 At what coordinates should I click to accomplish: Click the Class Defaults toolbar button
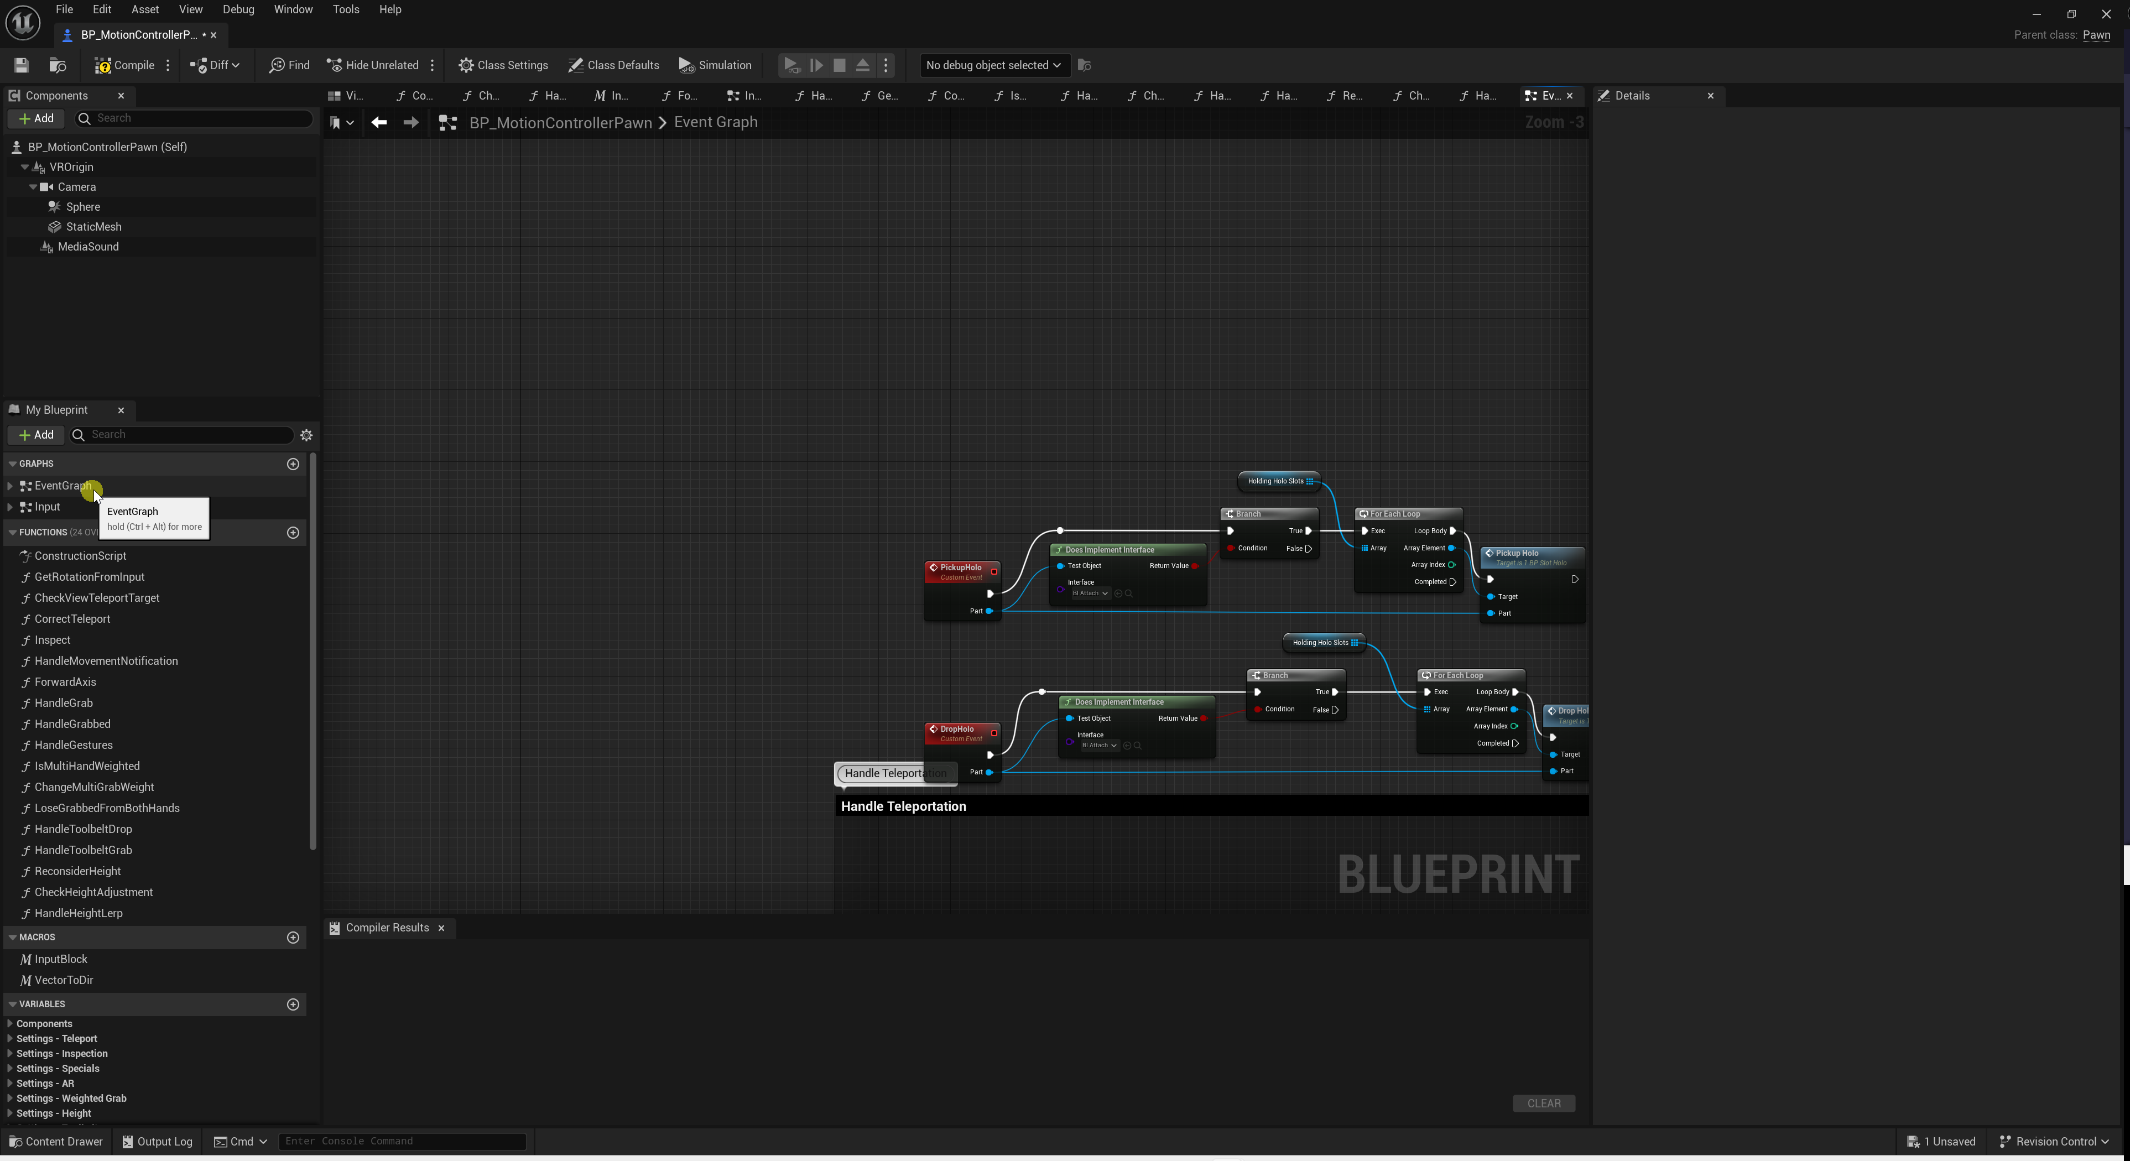pyautogui.click(x=613, y=65)
